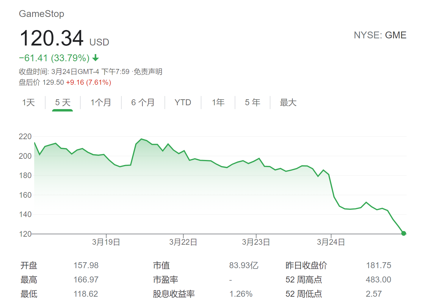Switch to the 1个月 range tab
The height and width of the screenshot is (308, 423).
point(101,103)
